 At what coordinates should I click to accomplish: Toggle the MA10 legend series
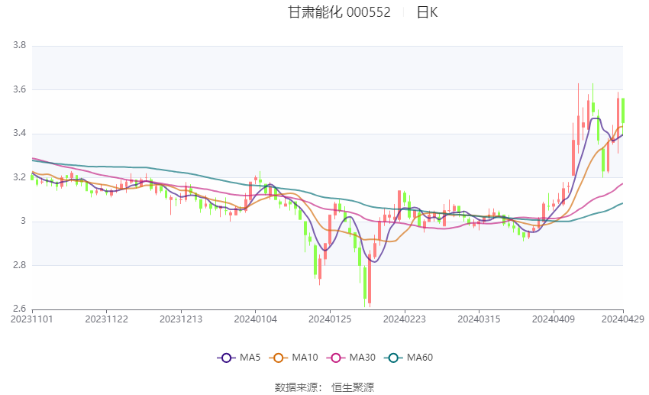click(x=293, y=358)
